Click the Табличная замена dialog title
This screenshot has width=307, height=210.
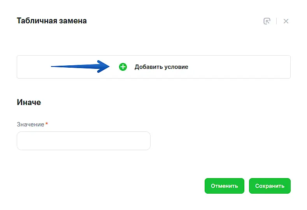[x=52, y=21]
